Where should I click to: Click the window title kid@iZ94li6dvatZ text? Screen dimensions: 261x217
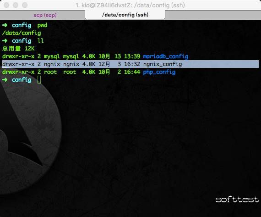[103, 5]
